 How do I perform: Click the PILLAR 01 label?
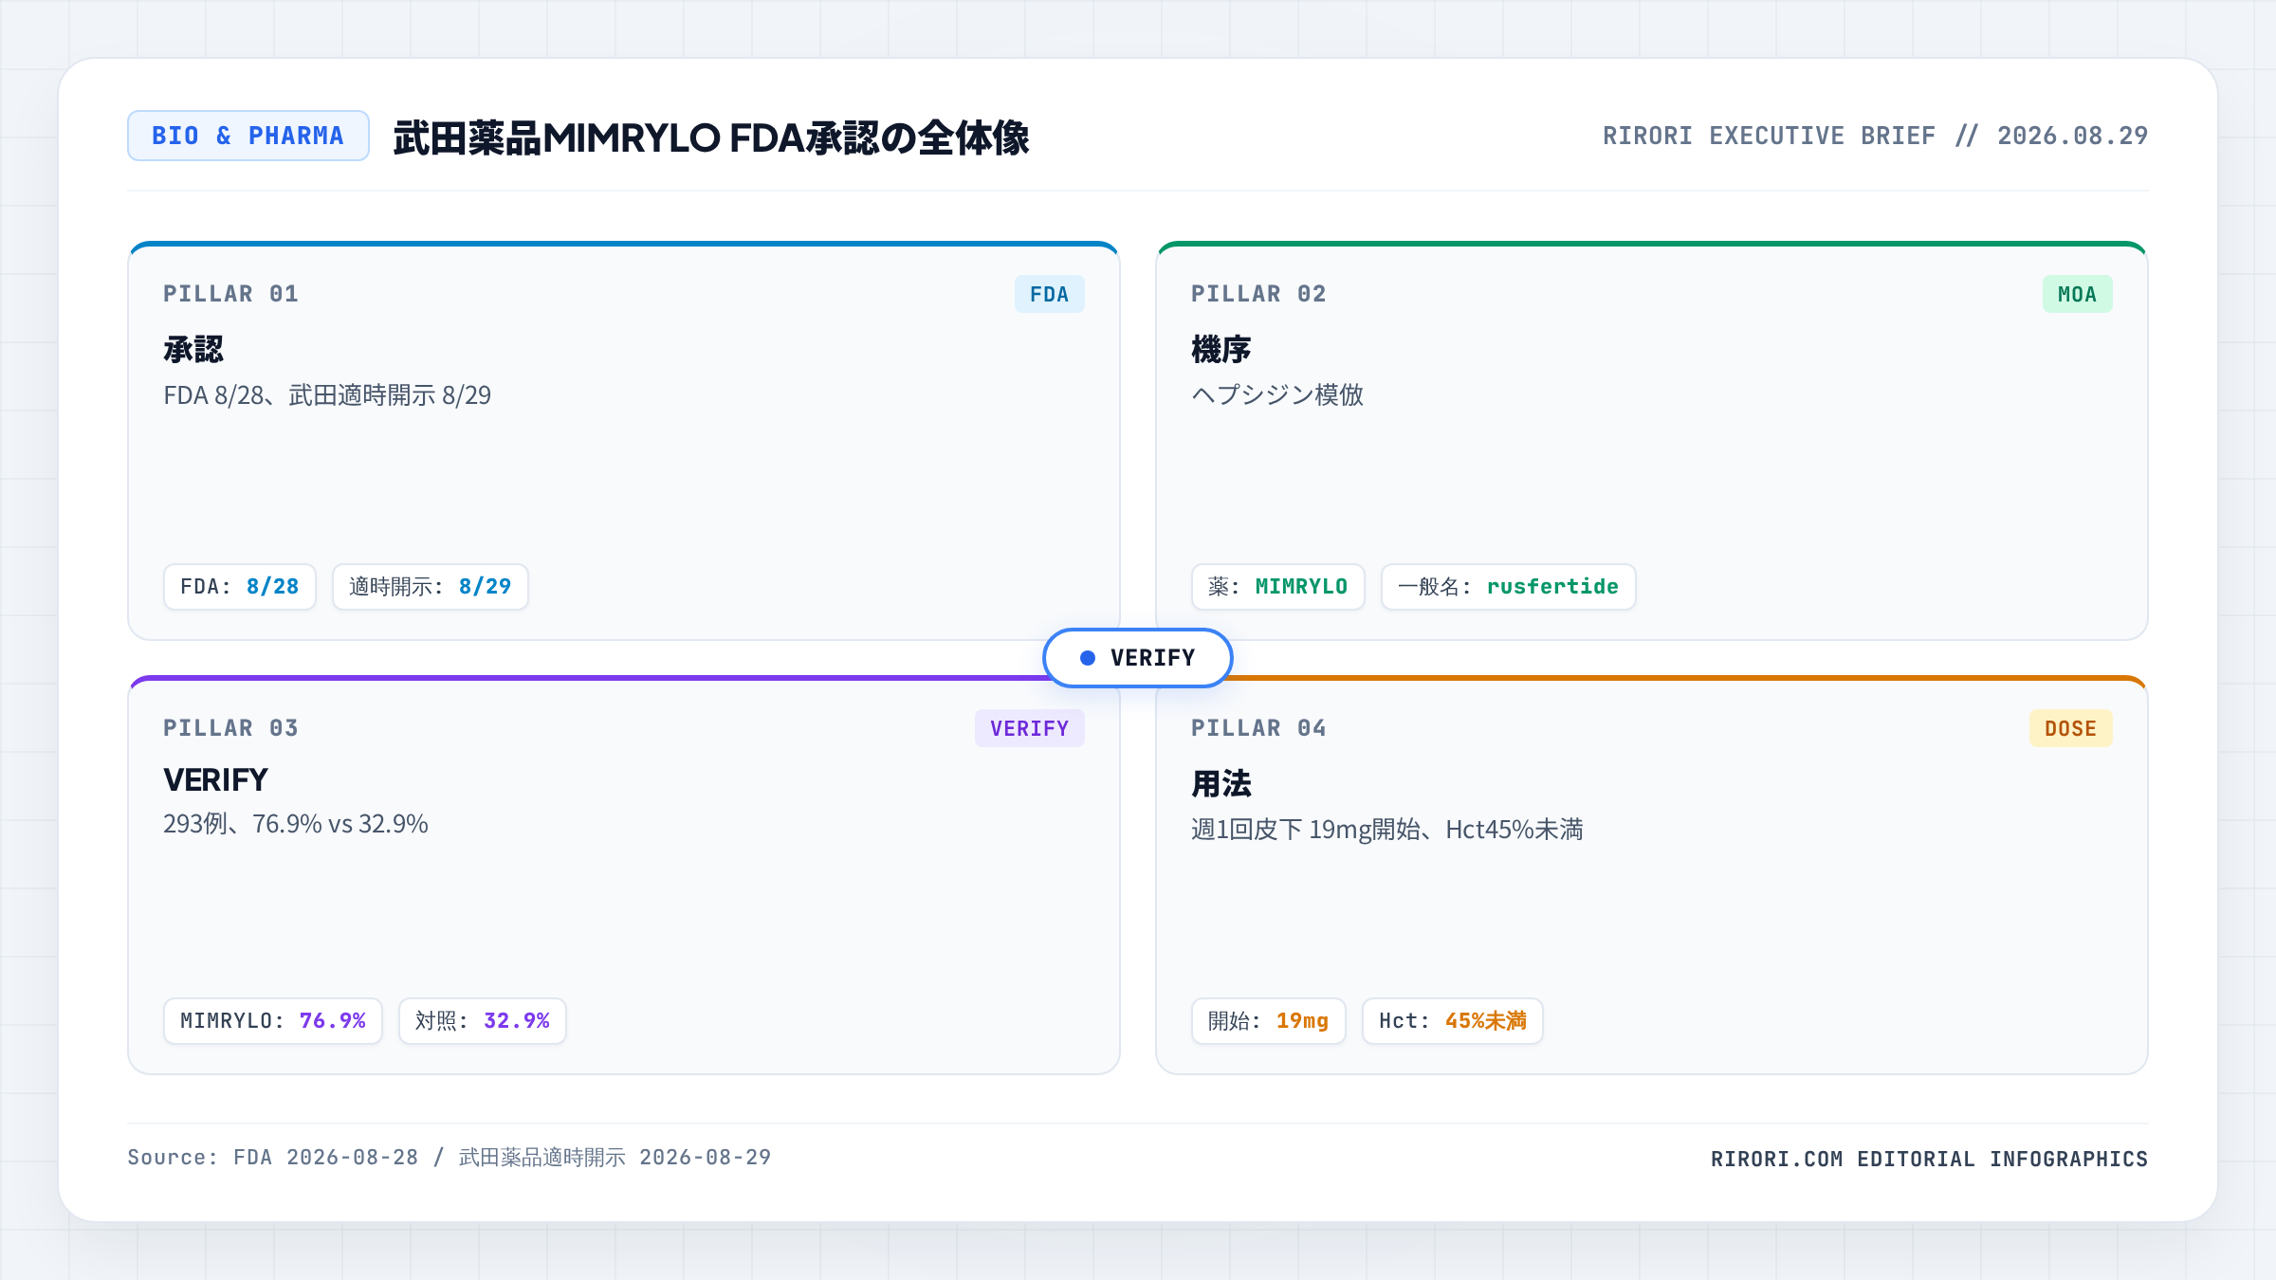[231, 294]
